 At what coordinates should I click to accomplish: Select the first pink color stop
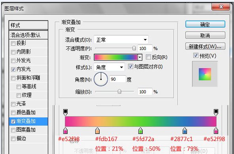65,131
